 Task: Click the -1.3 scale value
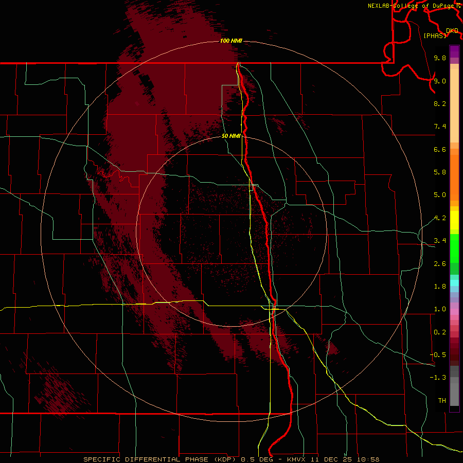coord(438,378)
